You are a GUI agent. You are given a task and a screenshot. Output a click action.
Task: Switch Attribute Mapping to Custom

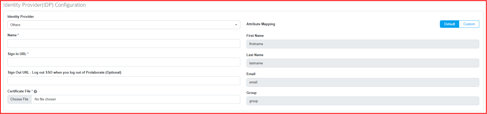click(x=469, y=24)
